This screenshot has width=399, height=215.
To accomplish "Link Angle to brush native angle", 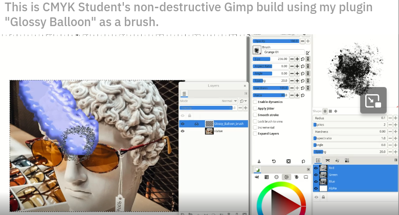I will (307, 74).
